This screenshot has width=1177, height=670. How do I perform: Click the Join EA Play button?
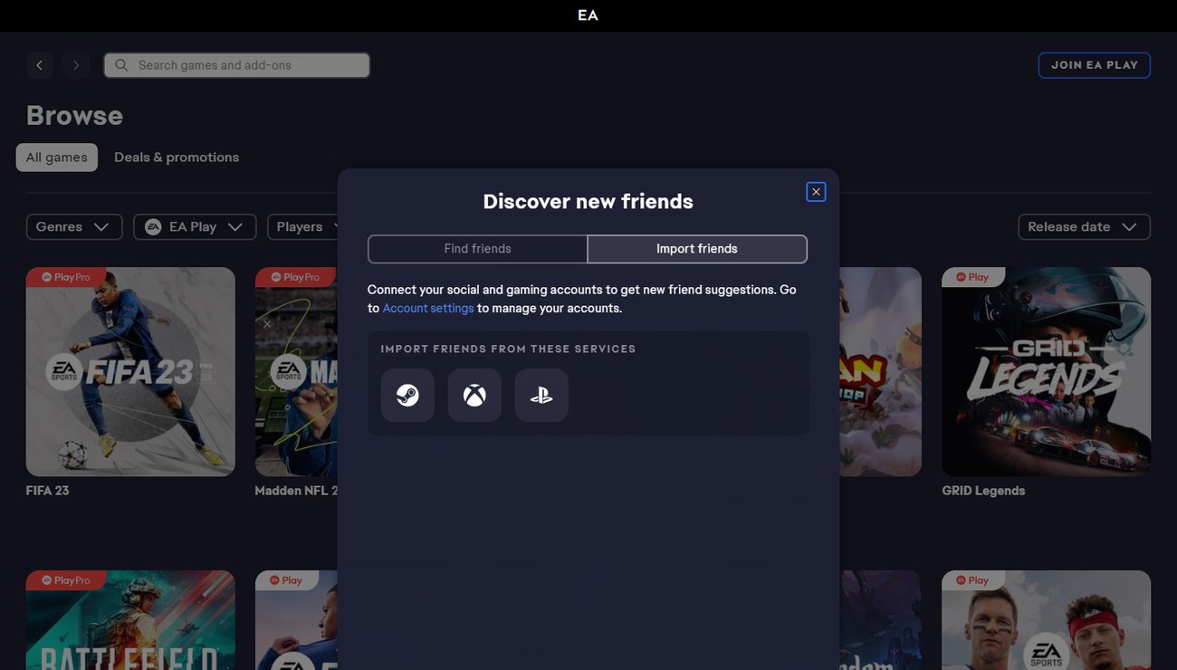click(1094, 65)
